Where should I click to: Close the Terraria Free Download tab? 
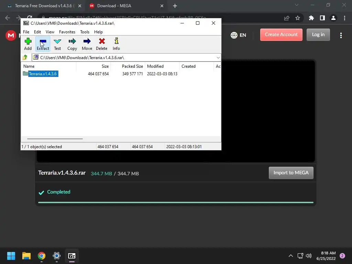coord(80,6)
